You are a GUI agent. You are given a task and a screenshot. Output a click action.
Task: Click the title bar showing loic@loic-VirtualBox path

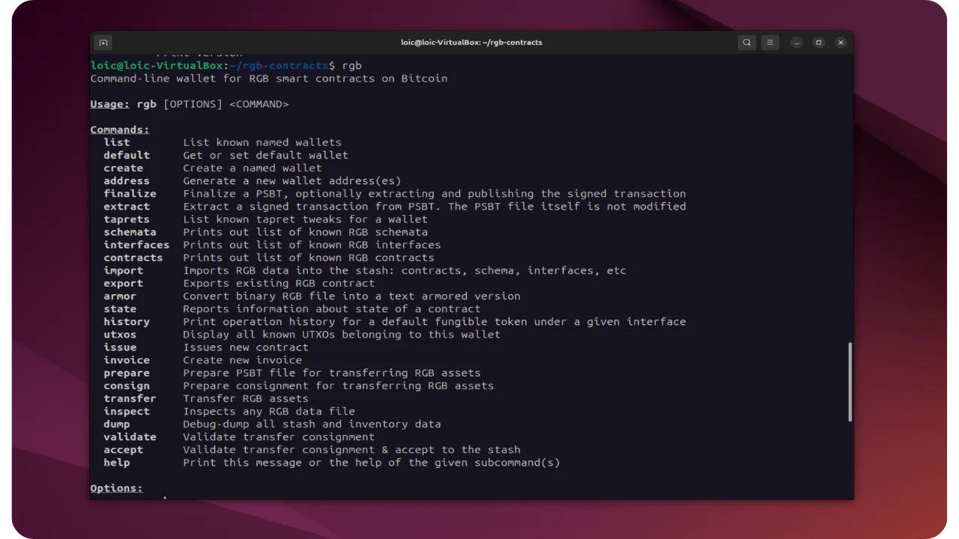[x=471, y=43]
